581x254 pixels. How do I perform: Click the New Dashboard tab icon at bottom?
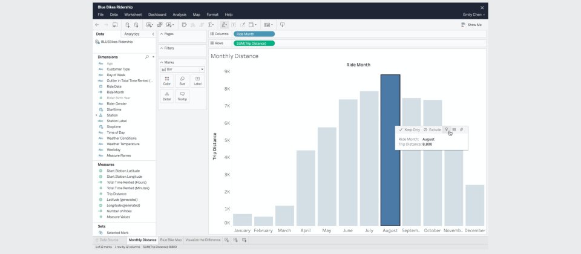(235, 240)
